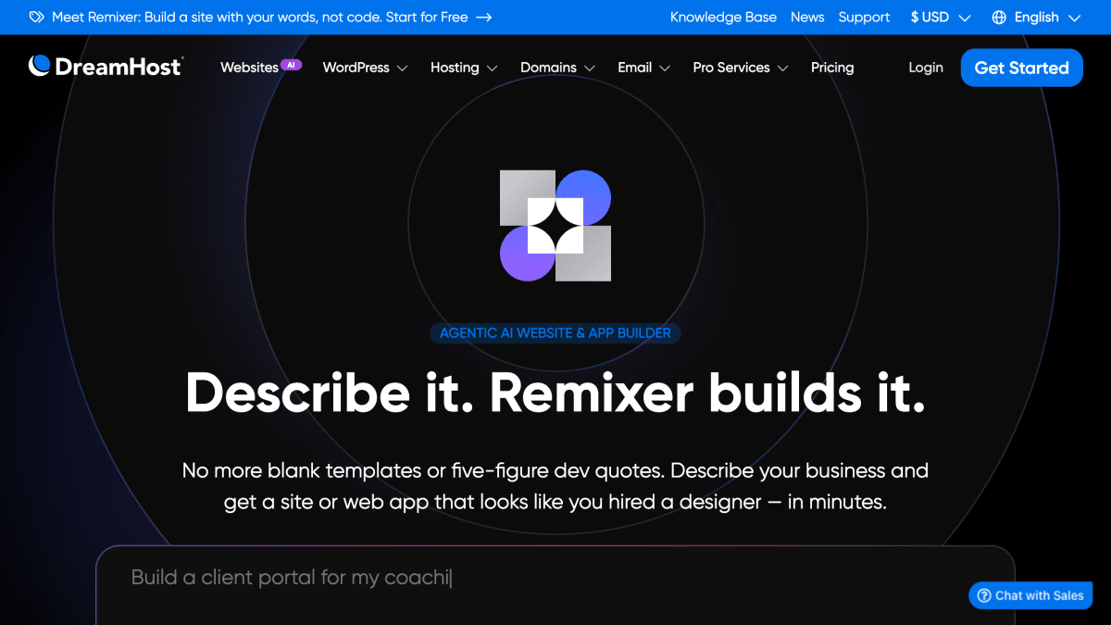Open the News link
Screen dimensions: 1111x625
pyautogui.click(x=807, y=18)
